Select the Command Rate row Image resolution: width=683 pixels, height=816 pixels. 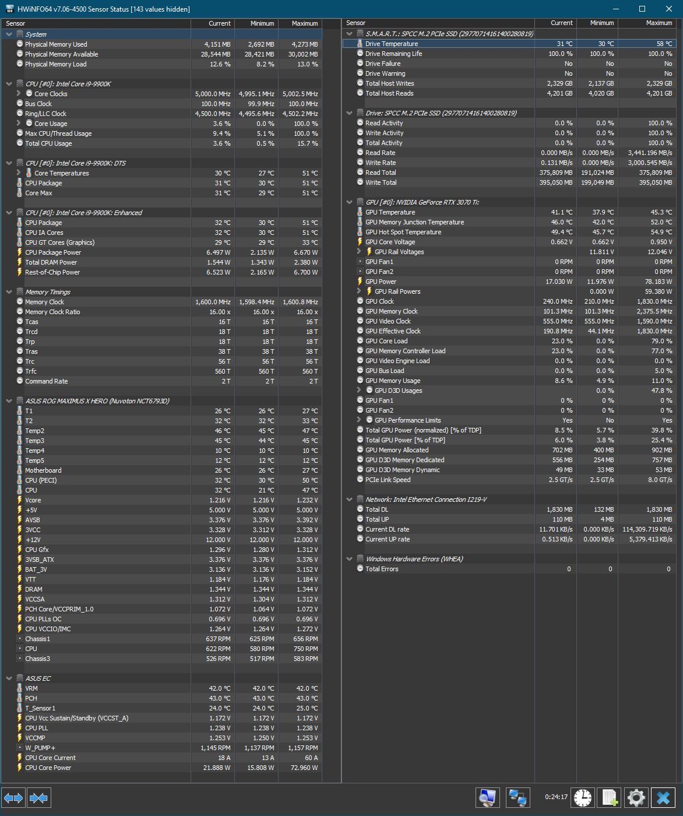click(x=161, y=381)
